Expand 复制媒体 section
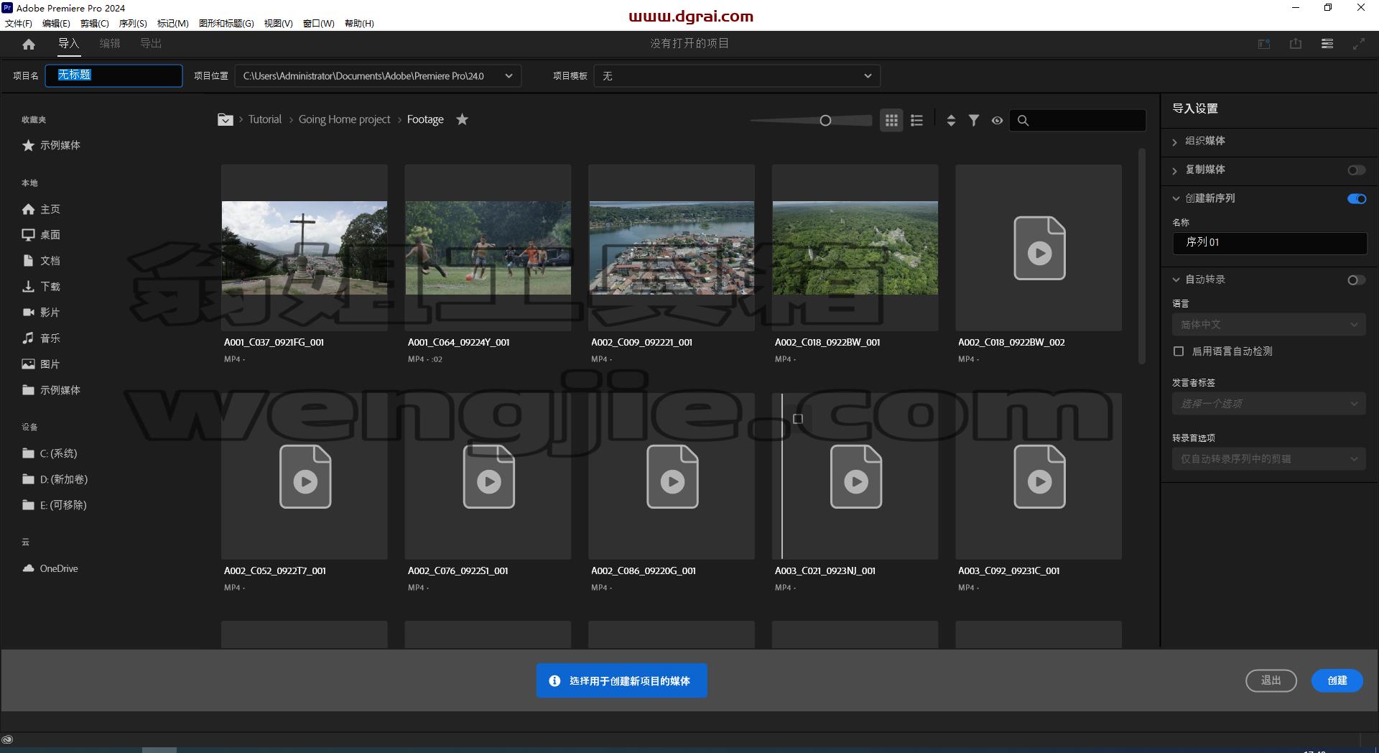The image size is (1379, 753). click(x=1175, y=170)
